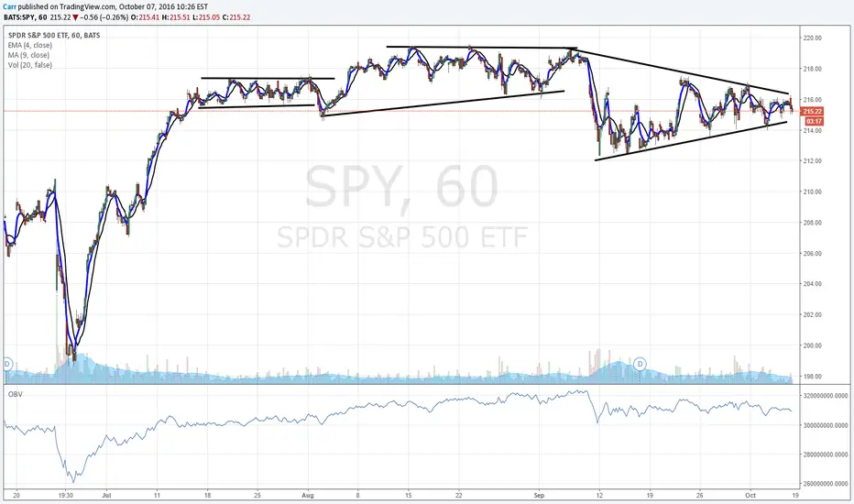
Task: Click the EMA (4, close) indicator legend
Action: [30, 45]
